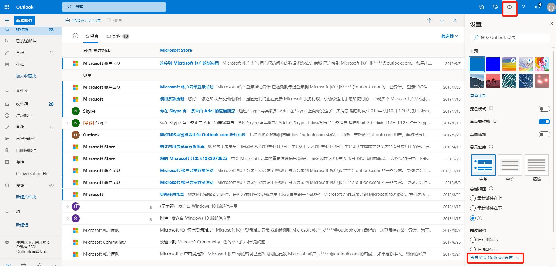The height and width of the screenshot is (267, 556).
Task: Click the 加入收藏夹 link
Action: point(26,76)
